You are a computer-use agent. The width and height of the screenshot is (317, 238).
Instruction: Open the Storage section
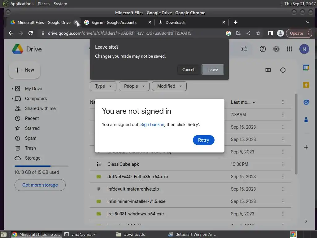tap(33, 158)
